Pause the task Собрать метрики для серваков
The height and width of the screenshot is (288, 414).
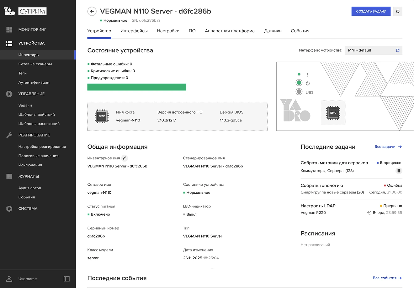(399, 171)
